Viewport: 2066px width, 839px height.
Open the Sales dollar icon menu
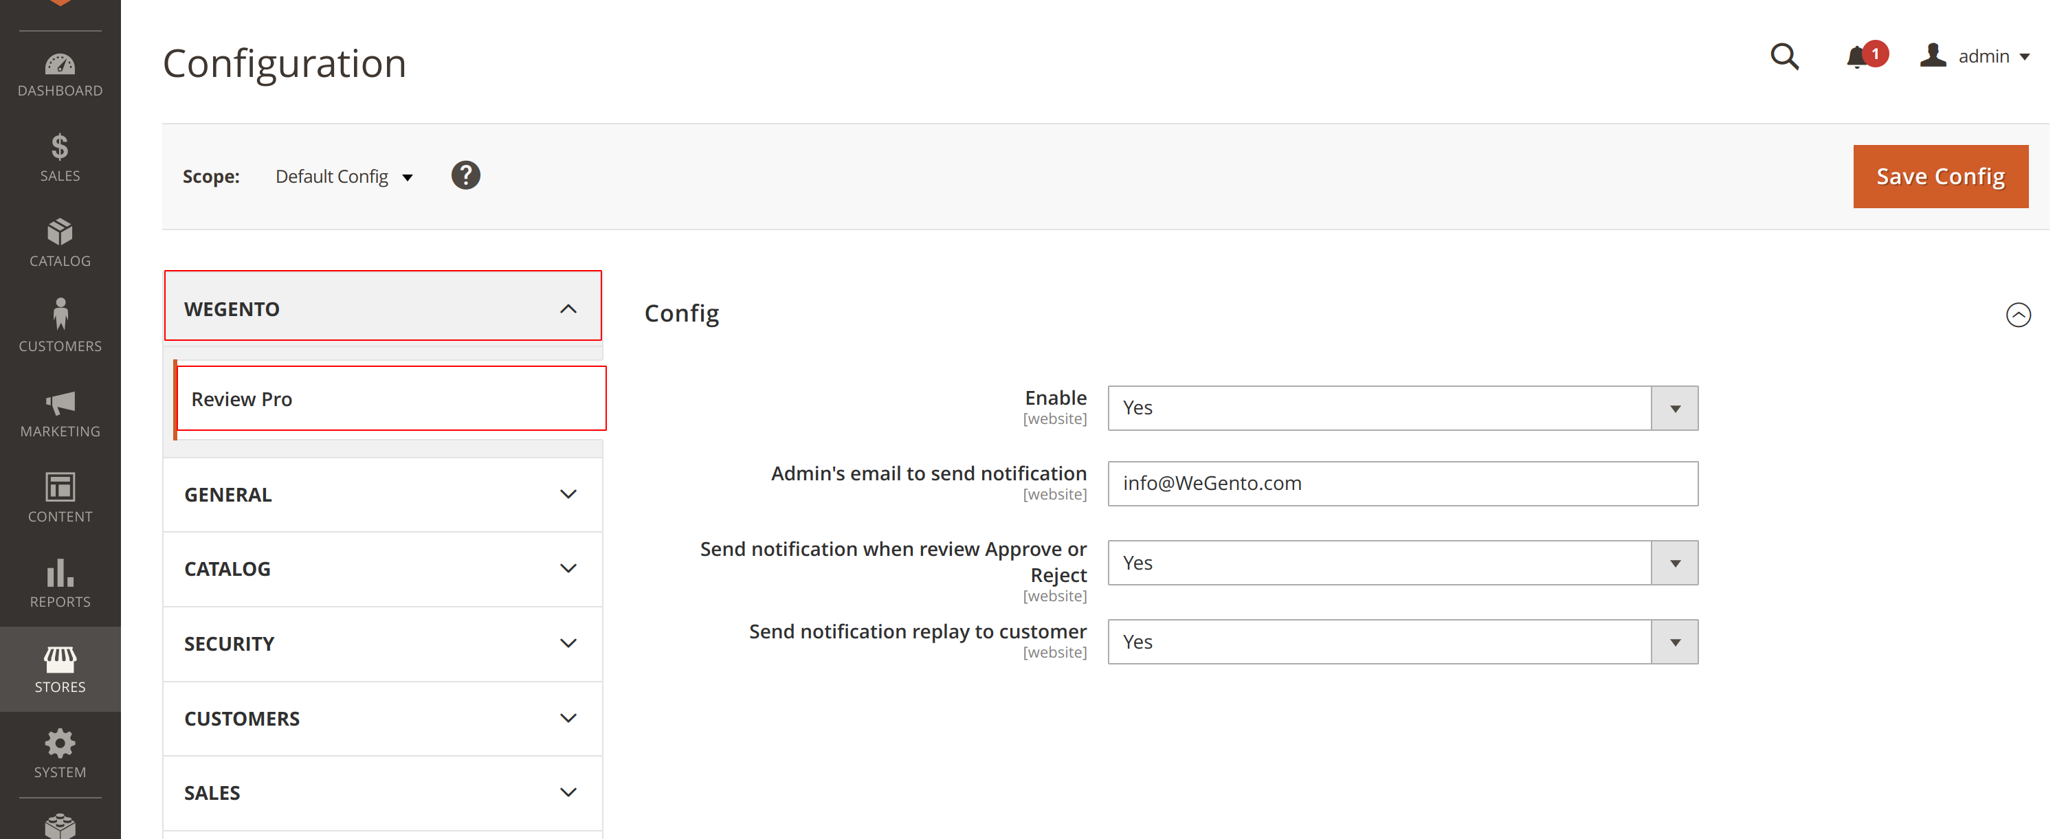tap(60, 158)
